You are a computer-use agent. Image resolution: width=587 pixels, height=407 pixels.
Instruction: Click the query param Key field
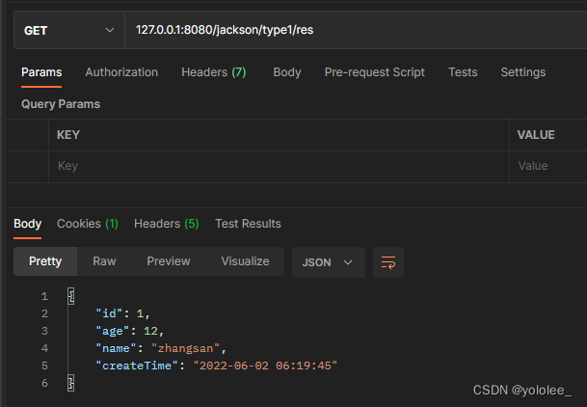click(280, 166)
